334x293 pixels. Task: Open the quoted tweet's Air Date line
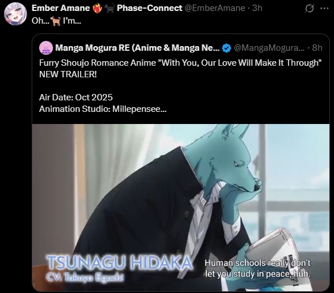[x=76, y=97]
